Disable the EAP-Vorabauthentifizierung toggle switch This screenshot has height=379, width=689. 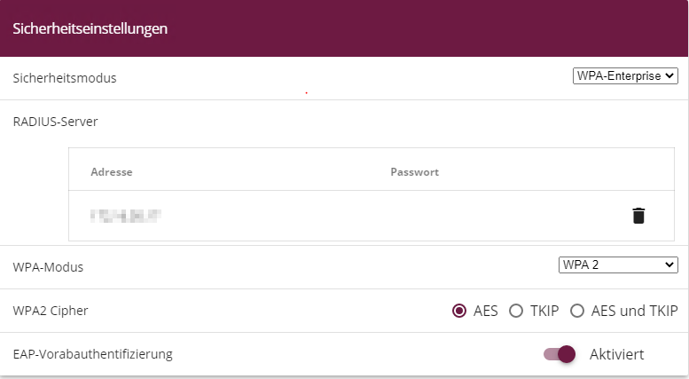click(x=560, y=354)
